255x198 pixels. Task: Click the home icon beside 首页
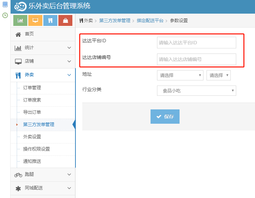pos(18,34)
